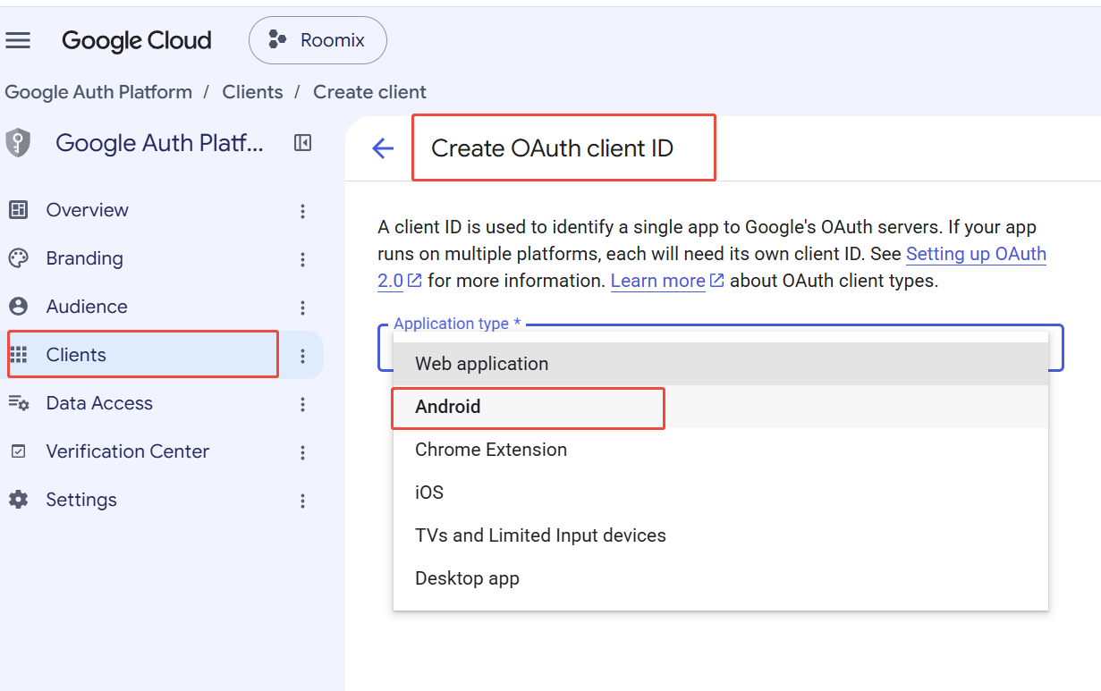
Task: Click the Clients grid icon
Action: click(18, 355)
